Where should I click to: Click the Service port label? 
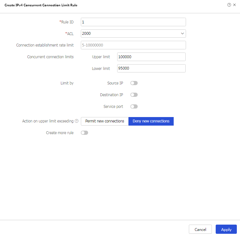tap(113, 107)
